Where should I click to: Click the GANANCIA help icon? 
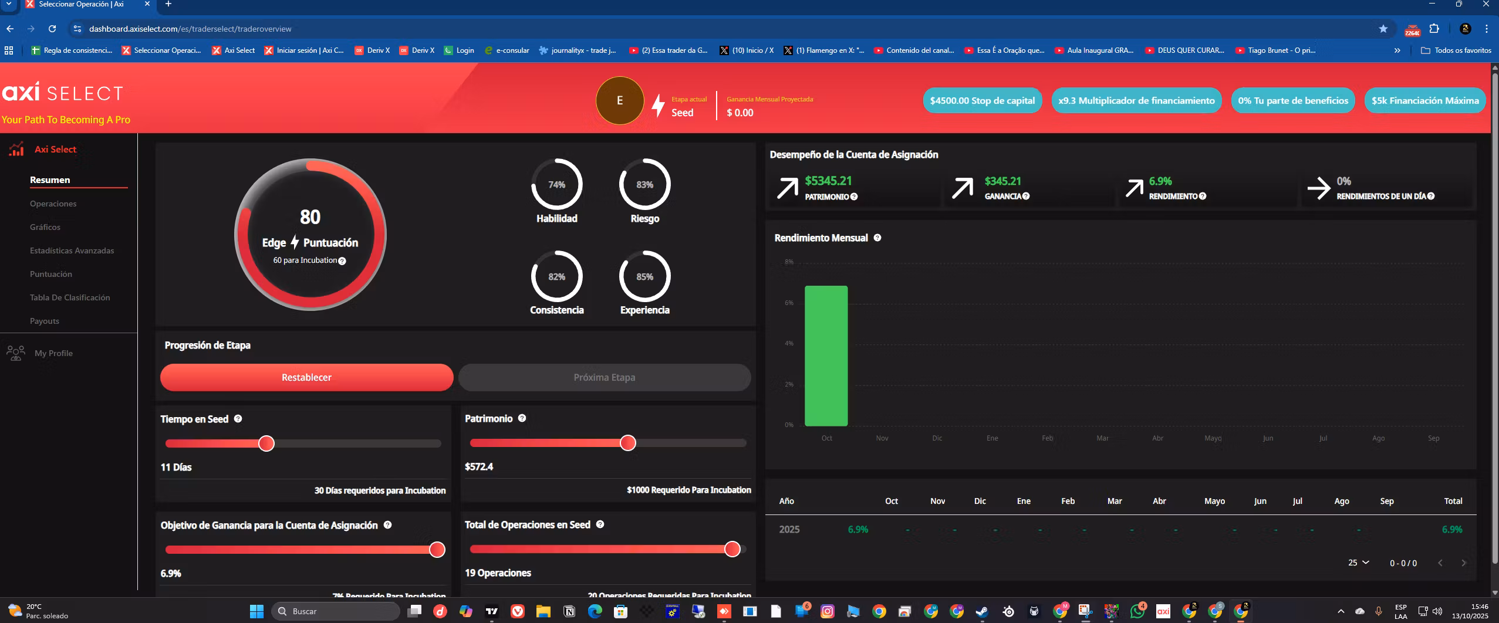1026,196
